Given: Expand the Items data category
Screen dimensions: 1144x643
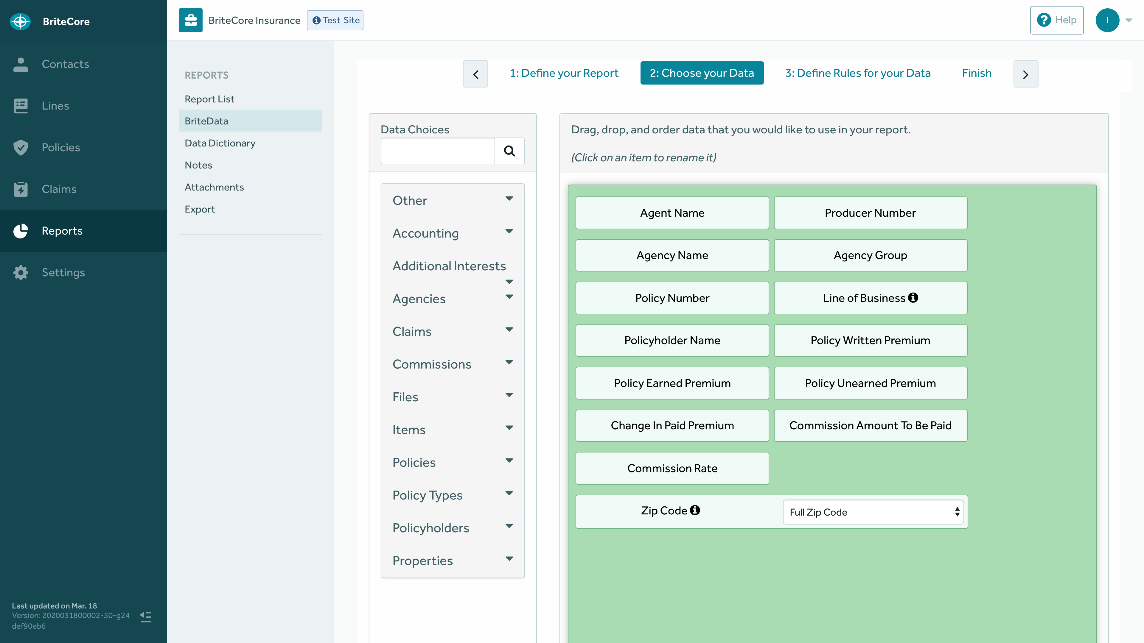Looking at the screenshot, I should (x=453, y=430).
